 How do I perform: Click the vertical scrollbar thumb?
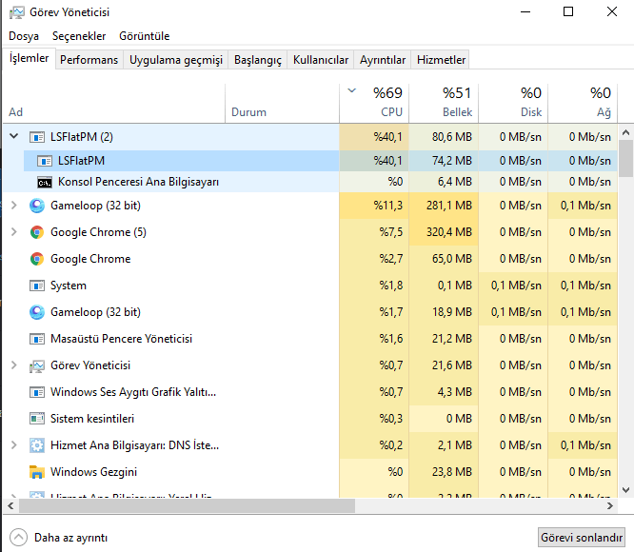[625, 158]
